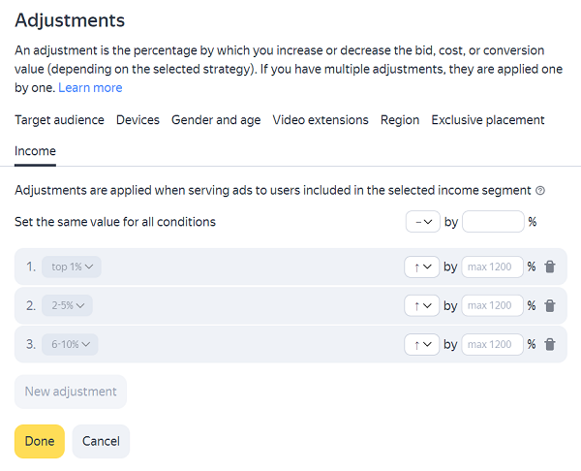Open direction dropdown for all conditions
Screen dimensions: 581x471
[x=422, y=222]
